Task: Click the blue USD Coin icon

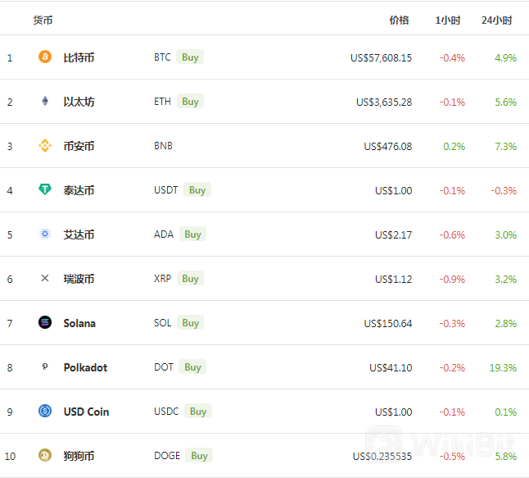Action: pos(45,411)
